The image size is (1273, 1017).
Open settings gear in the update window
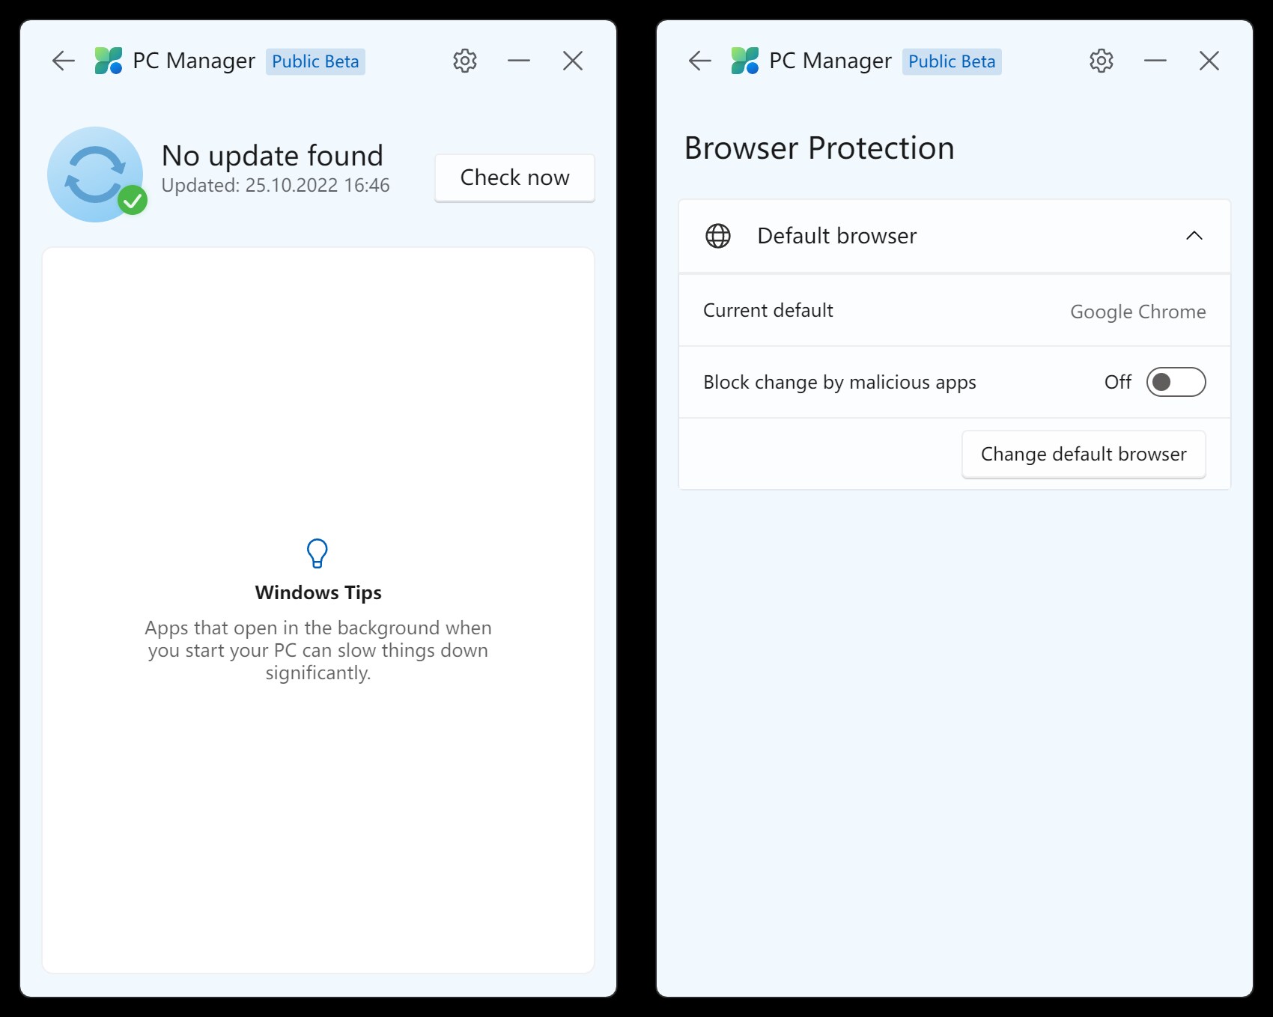(465, 61)
